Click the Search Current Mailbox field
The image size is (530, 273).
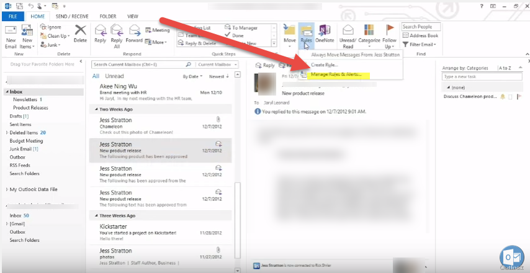point(142,65)
